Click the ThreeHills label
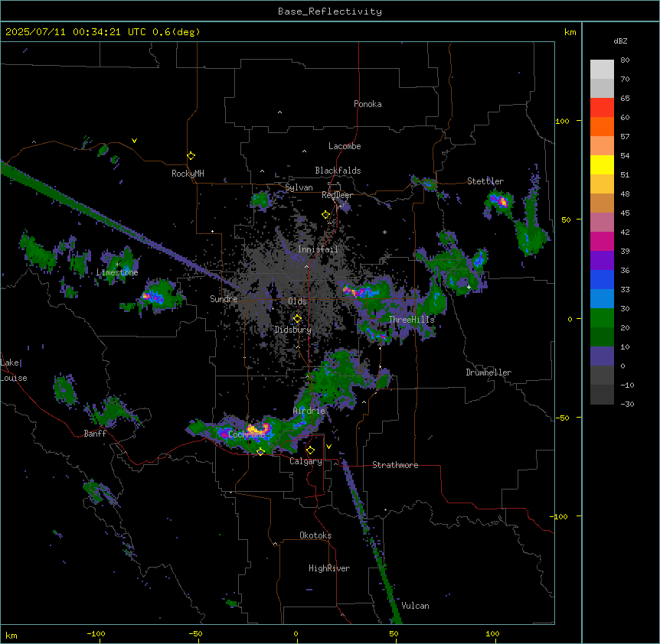Screen dimensions: 660x644 click(x=411, y=320)
